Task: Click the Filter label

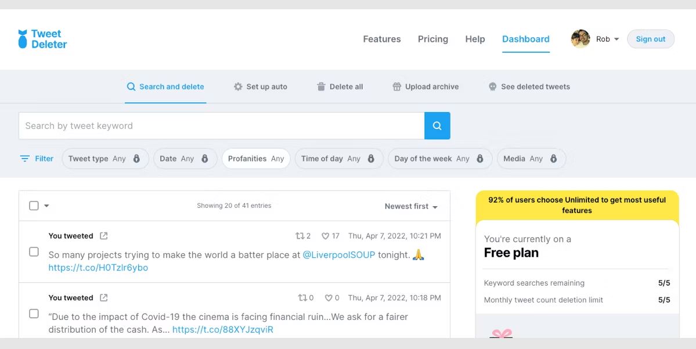Action: (x=44, y=159)
